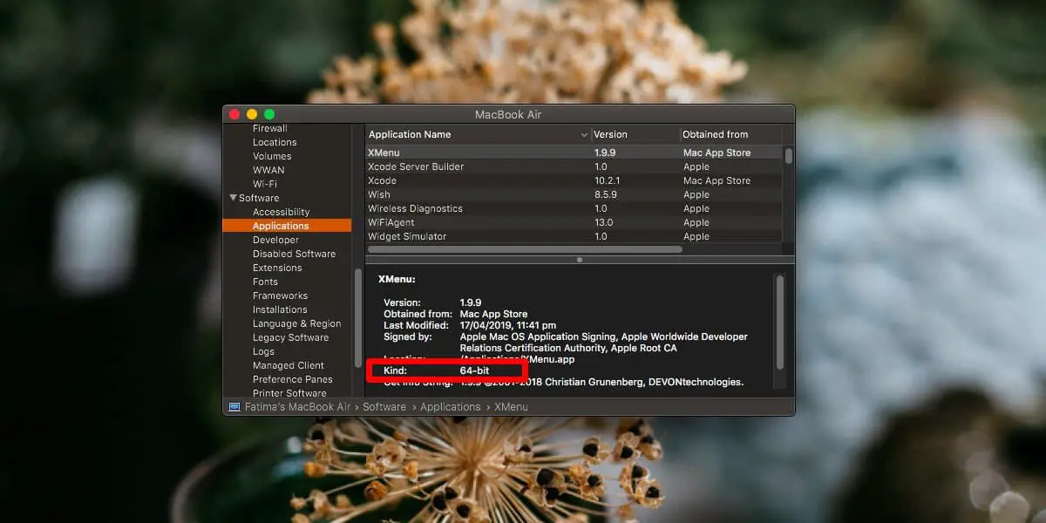The width and height of the screenshot is (1046, 523).
Task: Select the Widget Simulator row
Action: 574,236
